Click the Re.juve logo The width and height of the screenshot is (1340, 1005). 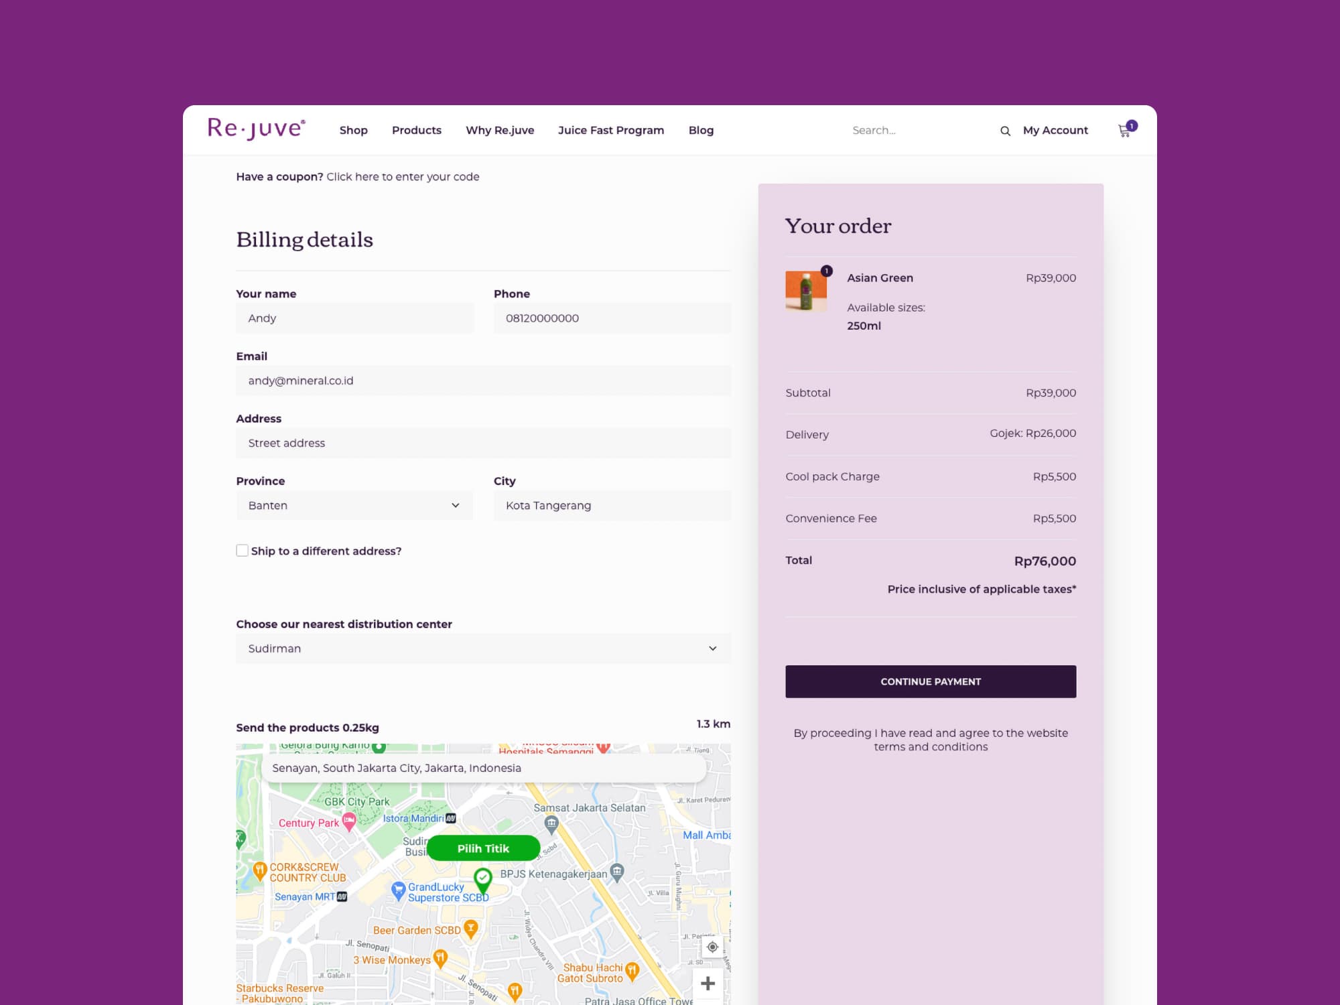pos(257,129)
